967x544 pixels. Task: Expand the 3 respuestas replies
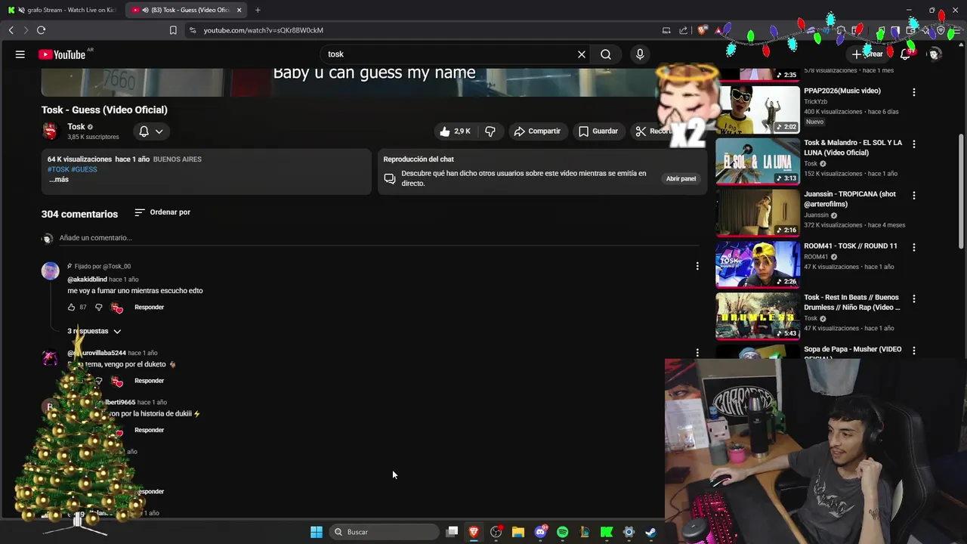(94, 331)
